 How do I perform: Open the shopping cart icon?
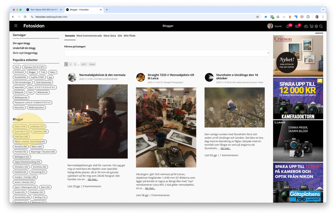311,26
